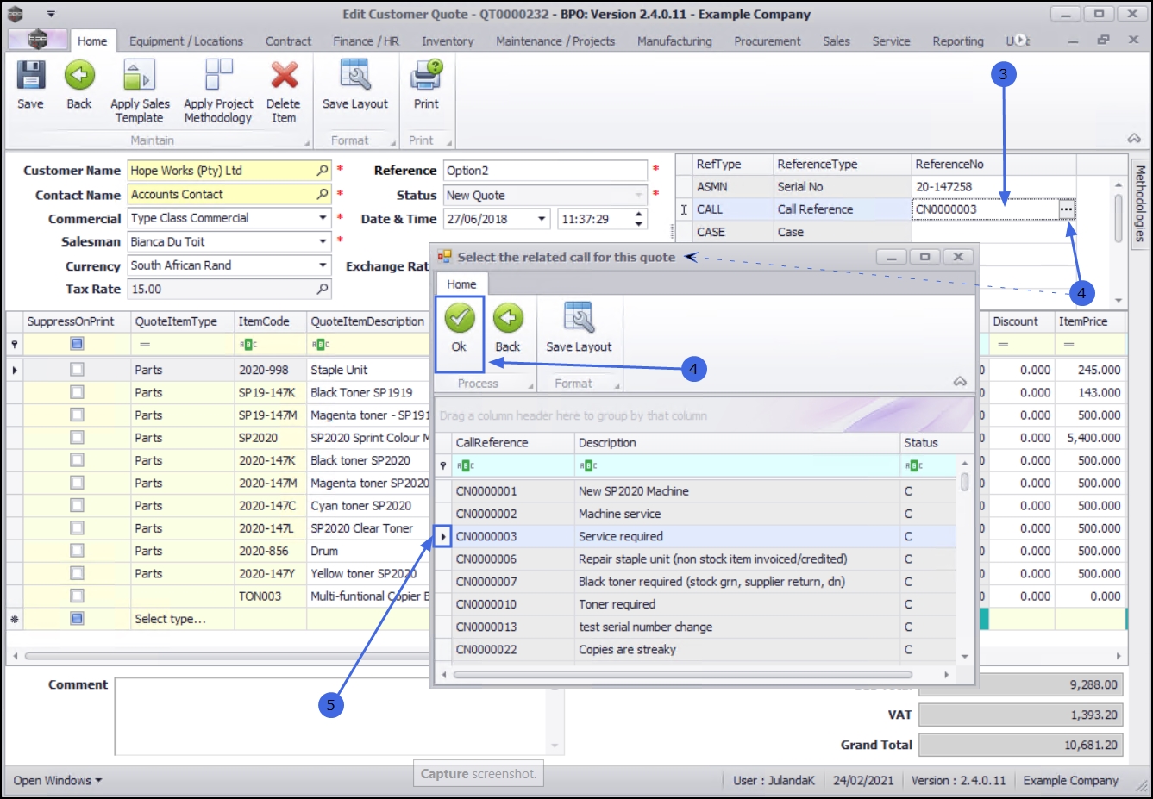Viewport: 1153px width, 799px height.
Task: Open the Tax Rate search lookup
Action: (x=323, y=290)
